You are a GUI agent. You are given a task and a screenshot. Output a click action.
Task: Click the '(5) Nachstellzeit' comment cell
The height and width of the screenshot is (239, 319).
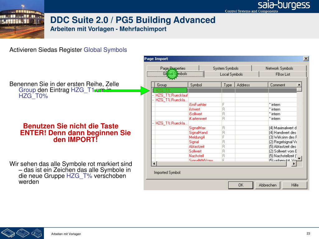click(x=283, y=156)
